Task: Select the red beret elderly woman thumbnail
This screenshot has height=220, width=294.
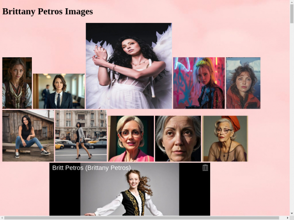Action: click(x=225, y=138)
